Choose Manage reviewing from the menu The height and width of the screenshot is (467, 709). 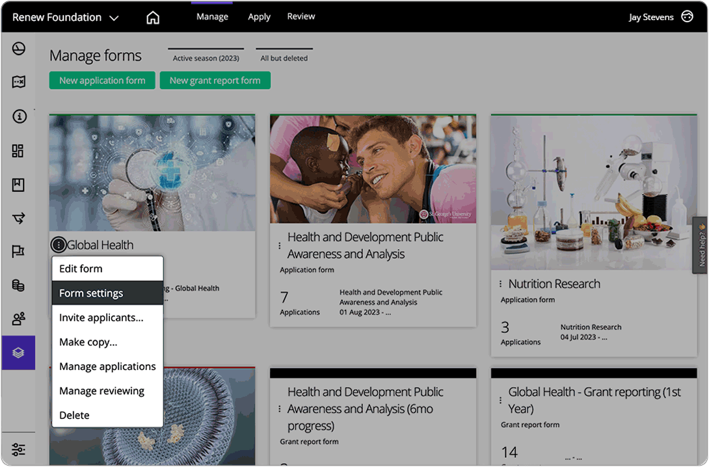click(107, 391)
